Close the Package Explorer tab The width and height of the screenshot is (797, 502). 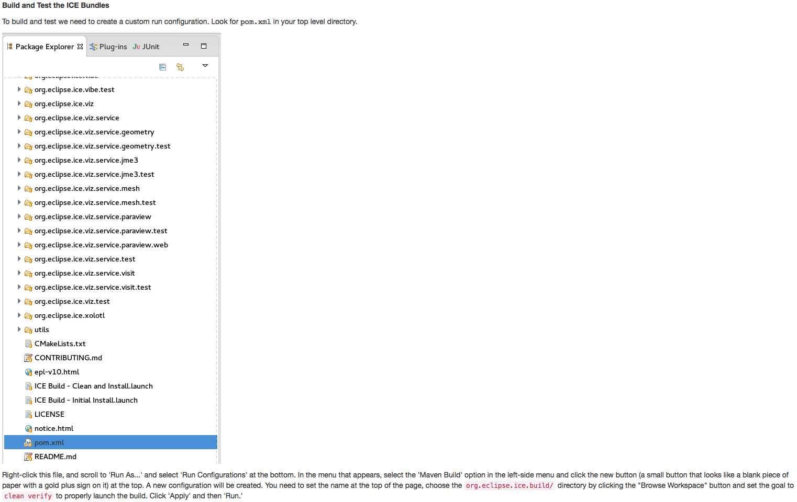pos(80,47)
